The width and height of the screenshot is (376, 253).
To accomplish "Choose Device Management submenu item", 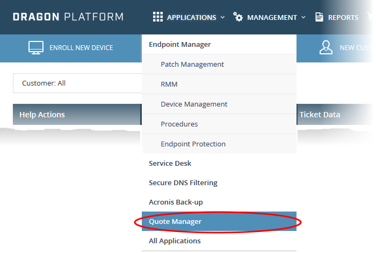I will (x=219, y=104).
